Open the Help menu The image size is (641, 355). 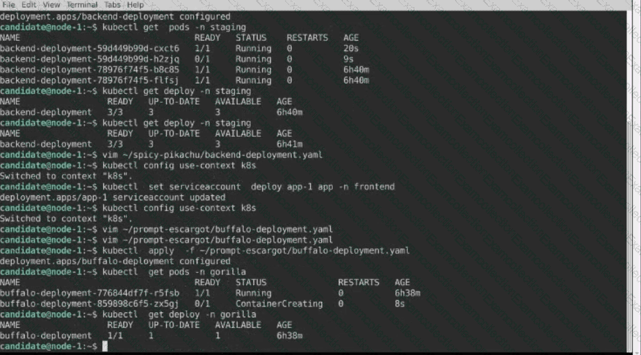136,4
